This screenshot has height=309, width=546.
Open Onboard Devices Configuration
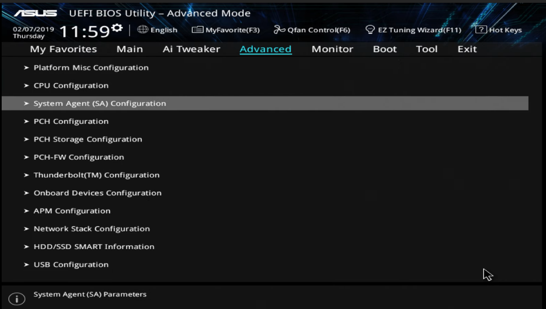coord(97,193)
